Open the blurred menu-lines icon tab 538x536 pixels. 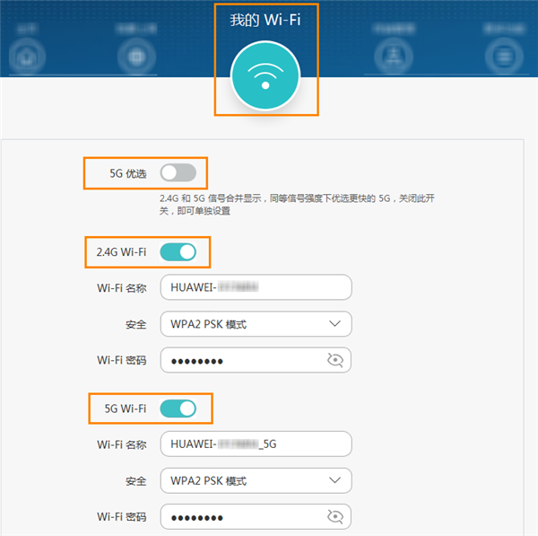[504, 57]
